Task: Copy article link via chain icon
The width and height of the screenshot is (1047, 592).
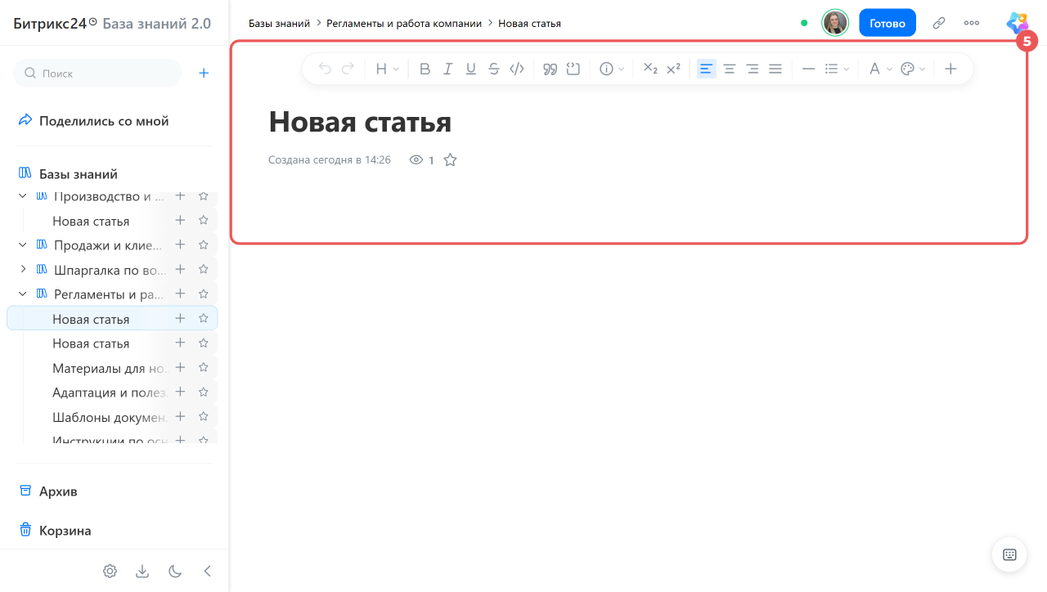Action: [939, 23]
